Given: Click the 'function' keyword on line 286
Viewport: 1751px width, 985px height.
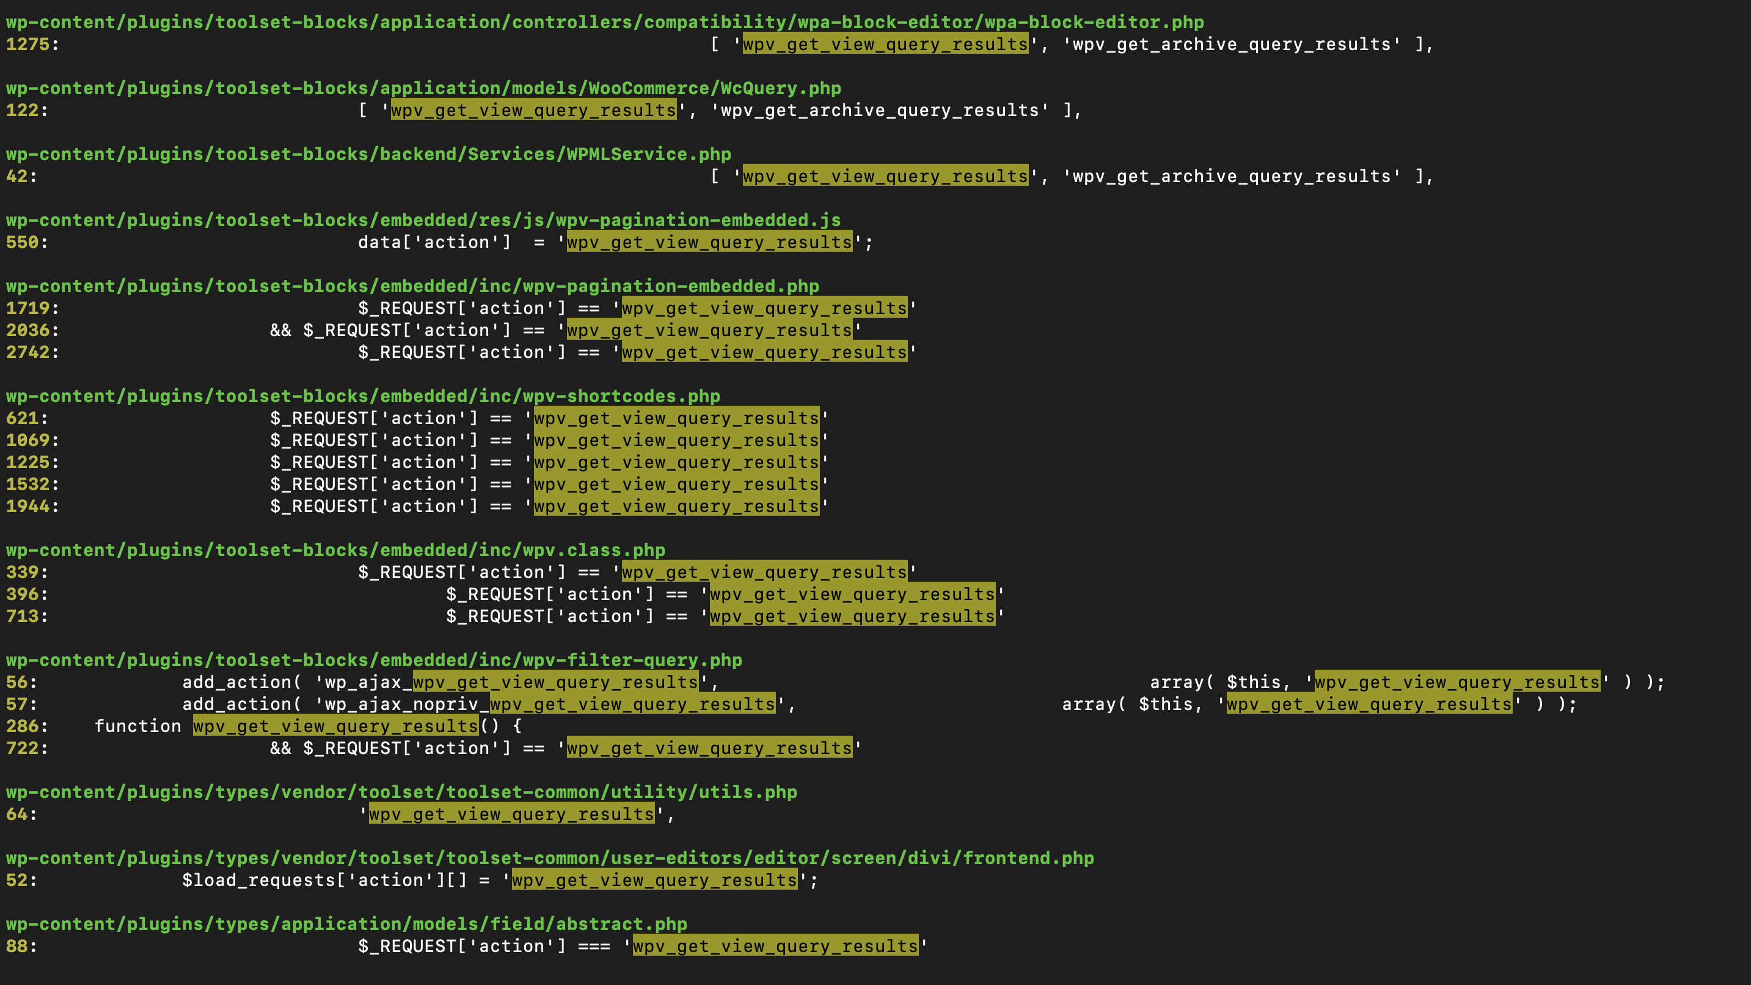Looking at the screenshot, I should 138,726.
